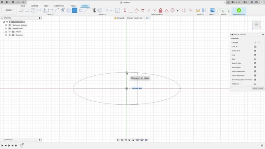
Task: Select the SKETCH tab
Action: tap(85, 6)
